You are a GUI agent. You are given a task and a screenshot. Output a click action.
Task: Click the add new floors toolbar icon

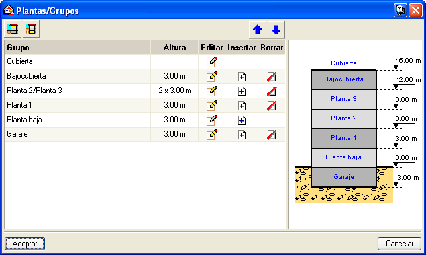click(13, 29)
